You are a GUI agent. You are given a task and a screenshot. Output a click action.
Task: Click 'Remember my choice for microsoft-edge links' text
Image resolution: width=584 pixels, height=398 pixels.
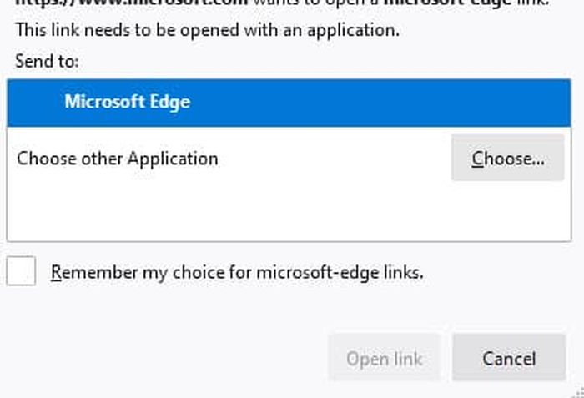[237, 272]
